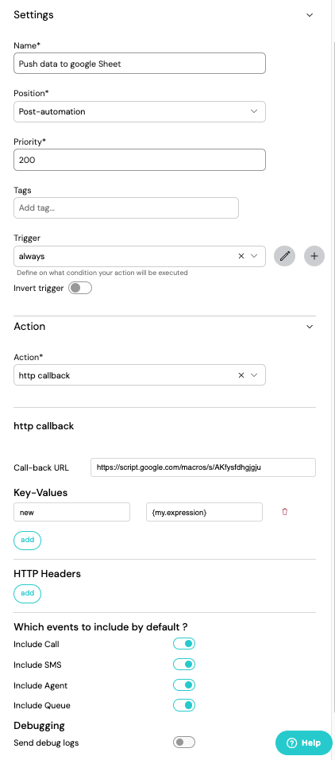Open the Help widget

coord(304,743)
